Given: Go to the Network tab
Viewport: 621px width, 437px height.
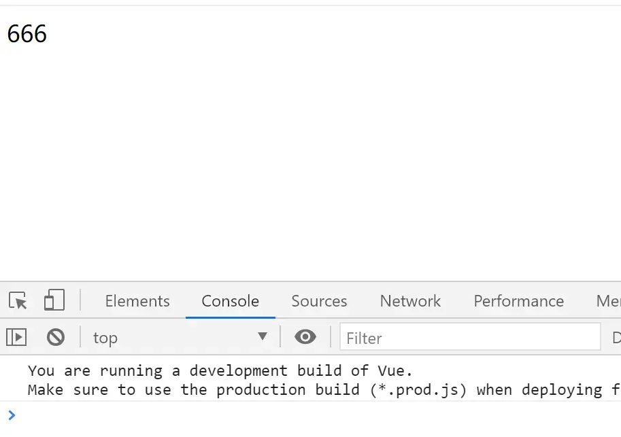Looking at the screenshot, I should coord(410,301).
